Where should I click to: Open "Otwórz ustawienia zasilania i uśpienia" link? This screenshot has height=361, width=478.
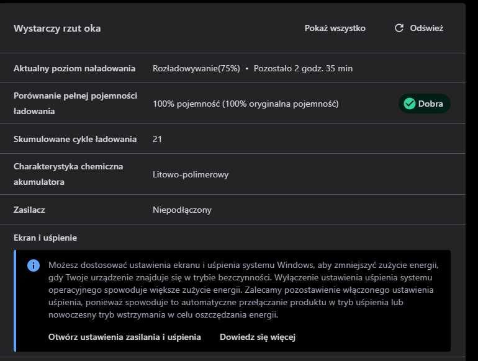(125, 337)
